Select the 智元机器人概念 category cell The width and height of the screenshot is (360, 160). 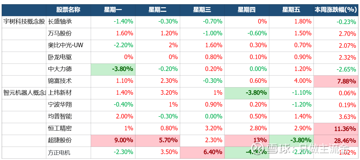(x=24, y=93)
